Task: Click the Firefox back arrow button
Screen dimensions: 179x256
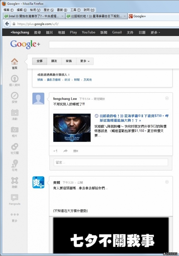Action: [7, 24]
